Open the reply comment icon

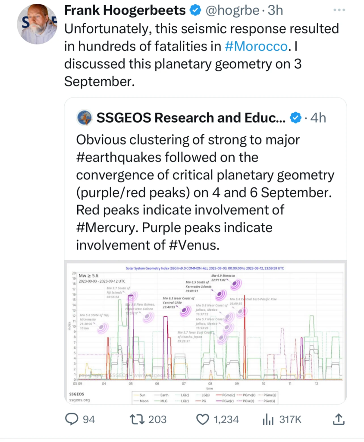pos(72,419)
